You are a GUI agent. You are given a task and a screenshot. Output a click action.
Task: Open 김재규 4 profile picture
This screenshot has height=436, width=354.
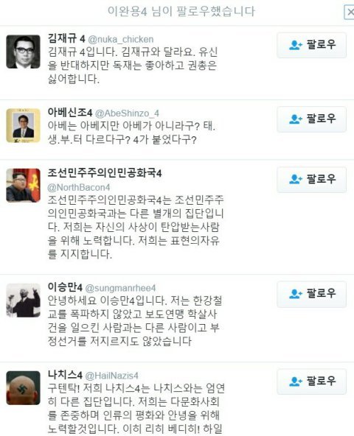click(23, 52)
